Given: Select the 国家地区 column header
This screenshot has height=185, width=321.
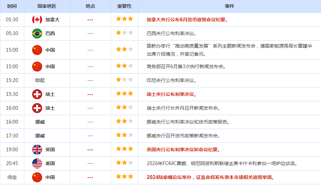Looking at the screenshot, I should coord(47,6).
